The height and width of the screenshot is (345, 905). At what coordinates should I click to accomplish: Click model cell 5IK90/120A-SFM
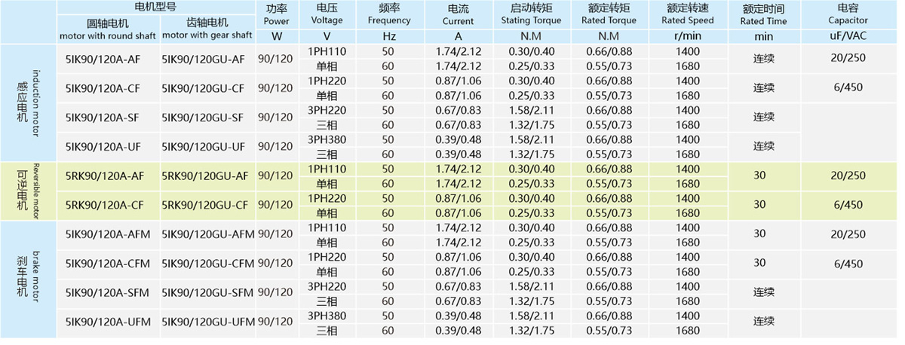pyautogui.click(x=109, y=293)
